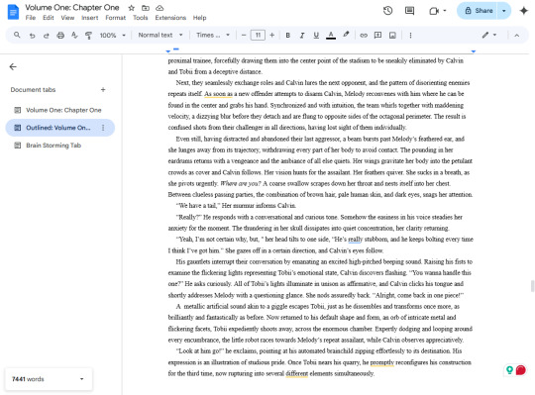The image size is (535, 395).
Task: Open the Help menu
Action: (199, 18)
